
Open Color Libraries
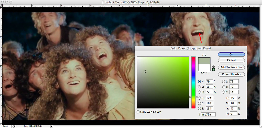pyautogui.click(x=231, y=74)
